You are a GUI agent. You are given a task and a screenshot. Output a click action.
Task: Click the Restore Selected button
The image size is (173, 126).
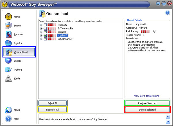coord(147,103)
